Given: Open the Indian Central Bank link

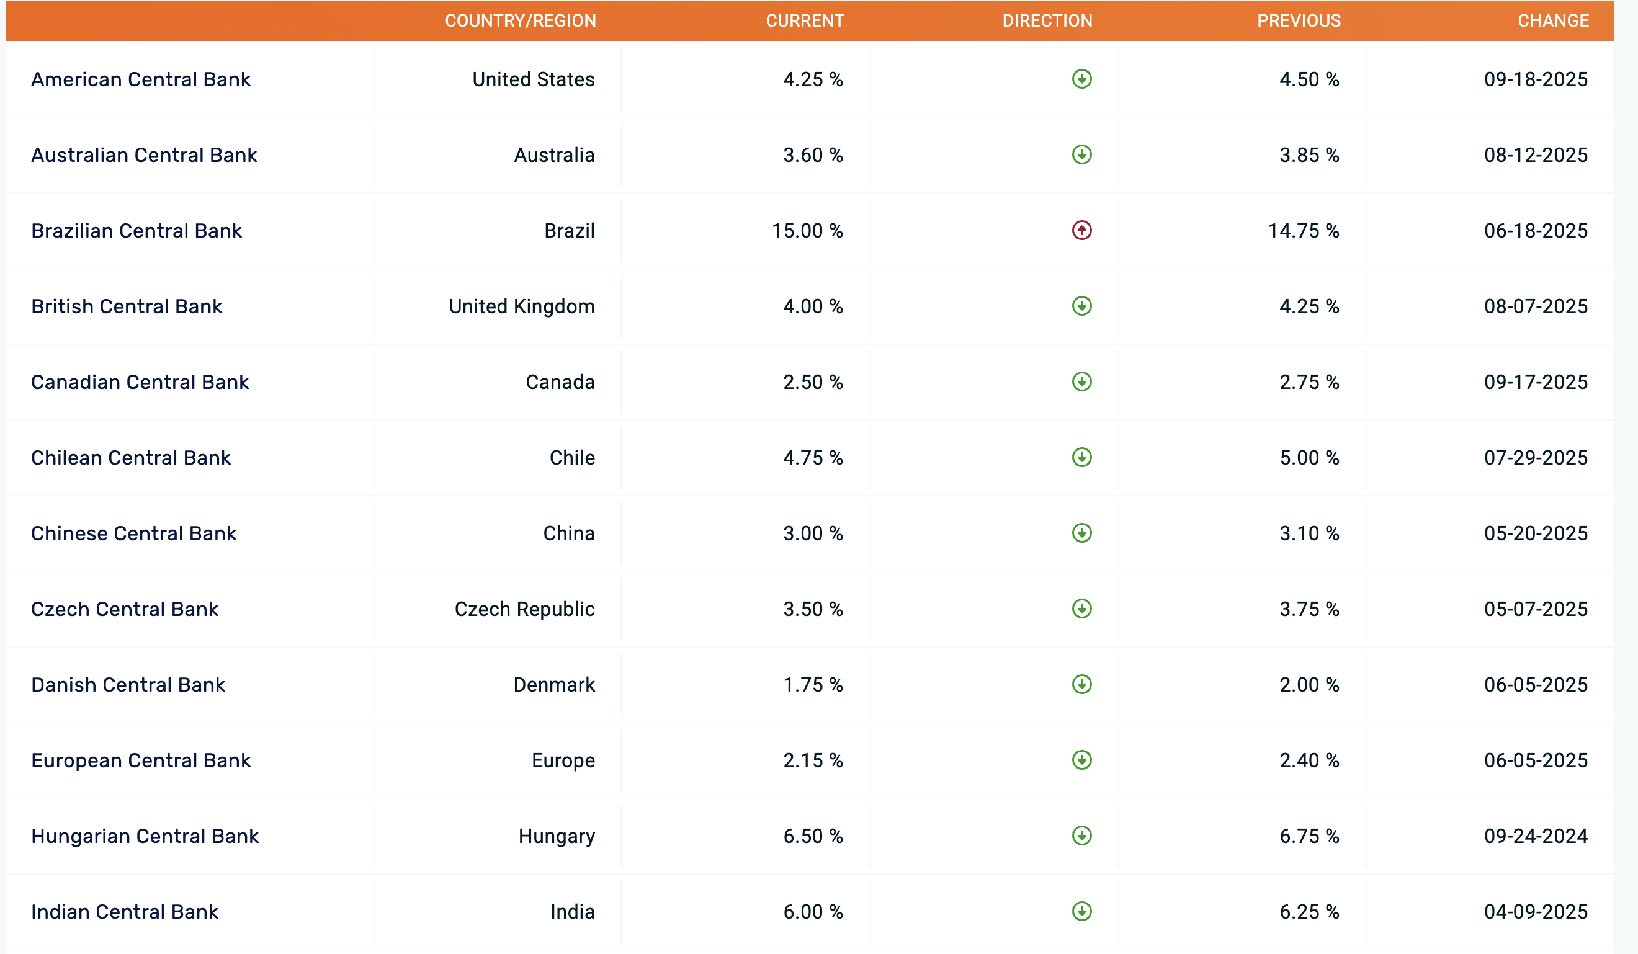Looking at the screenshot, I should click(124, 912).
